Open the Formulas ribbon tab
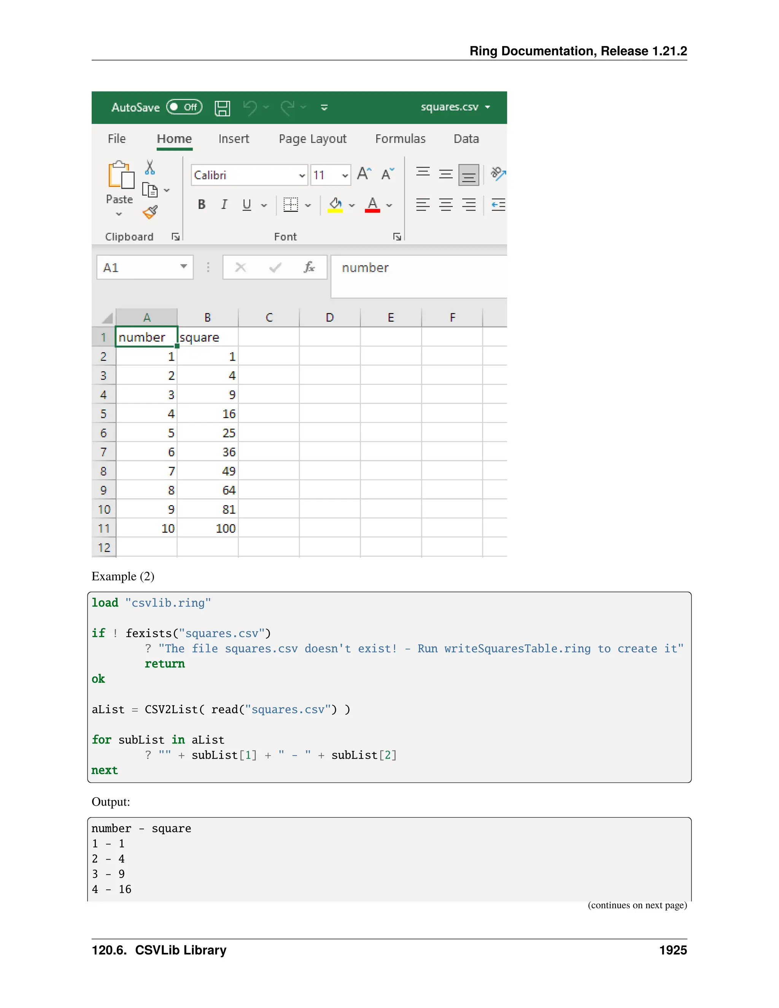This screenshot has width=779, height=1008. pos(400,139)
